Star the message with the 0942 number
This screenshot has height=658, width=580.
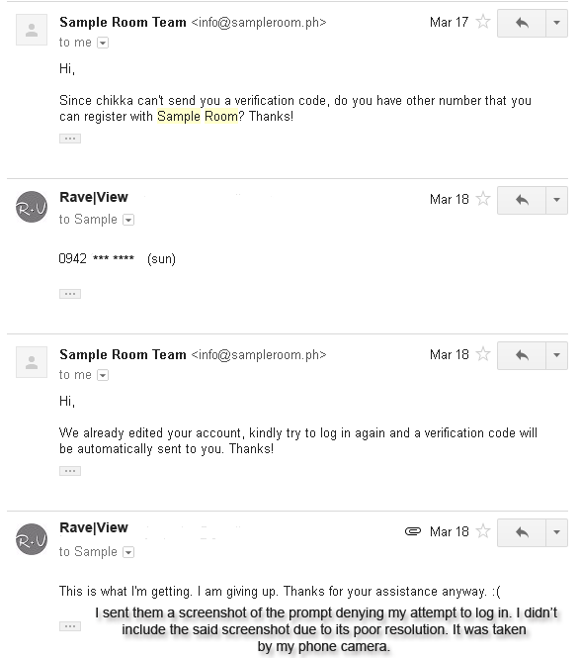point(483,199)
